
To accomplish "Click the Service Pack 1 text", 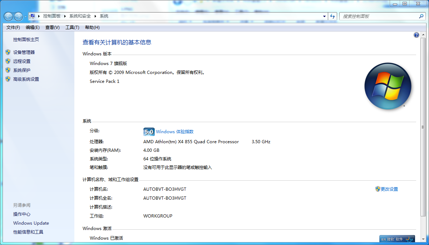I will click(104, 81).
